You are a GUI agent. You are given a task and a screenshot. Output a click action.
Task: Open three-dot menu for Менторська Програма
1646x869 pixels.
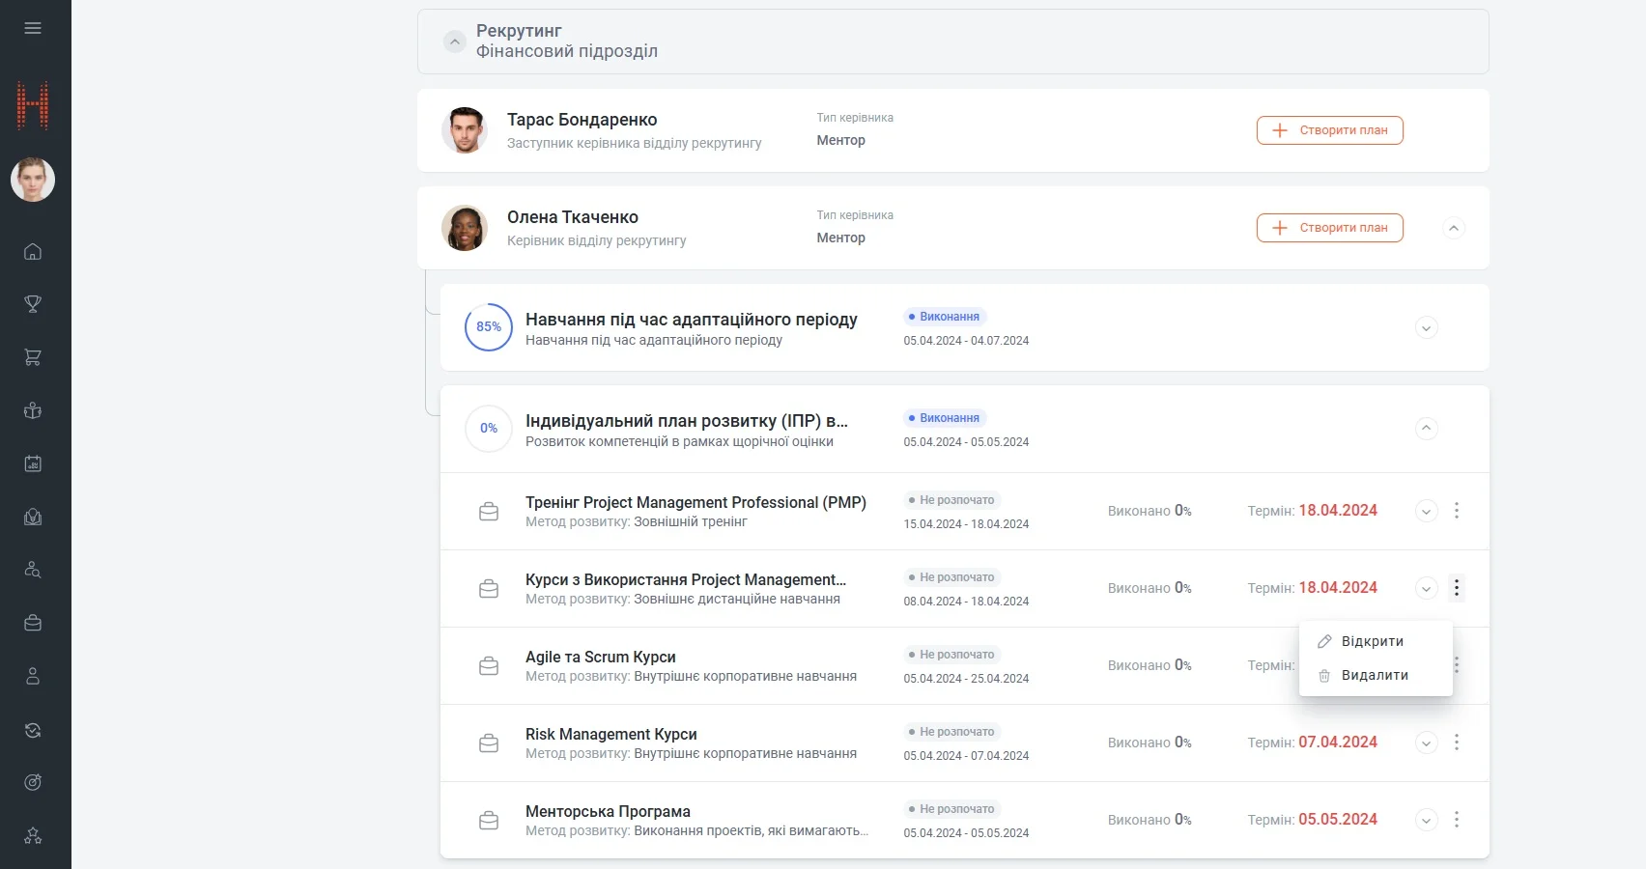(1457, 820)
